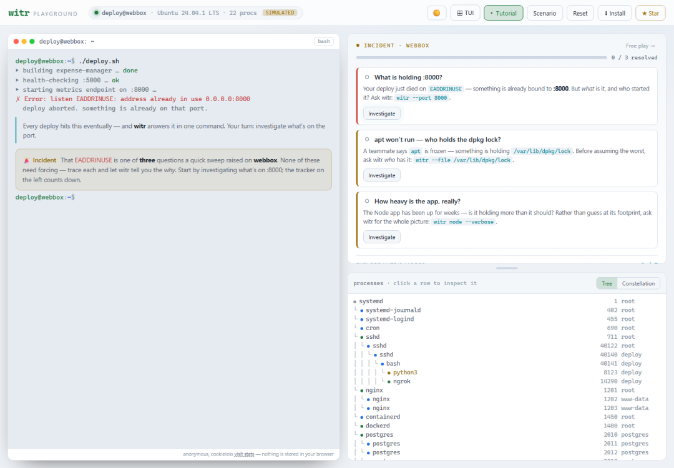
Task: Click the red terminal window dot
Action: point(16,41)
